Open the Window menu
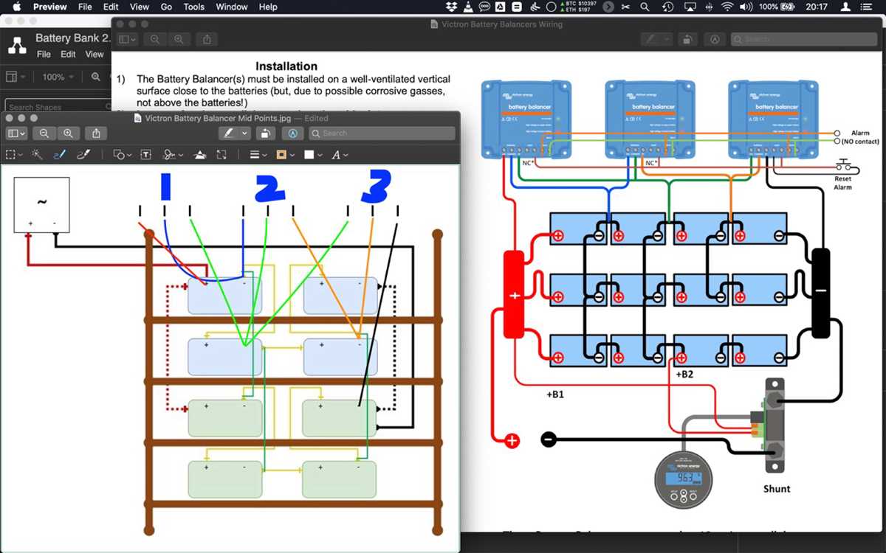Image resolution: width=886 pixels, height=553 pixels. 232,7
